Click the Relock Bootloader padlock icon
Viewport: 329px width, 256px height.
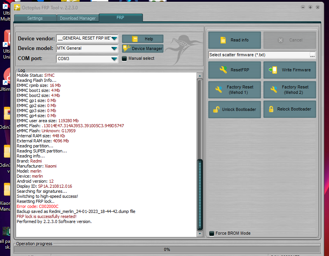tap(271, 109)
